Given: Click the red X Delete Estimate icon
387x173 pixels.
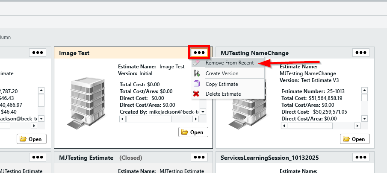Looking at the screenshot, I should (x=197, y=94).
